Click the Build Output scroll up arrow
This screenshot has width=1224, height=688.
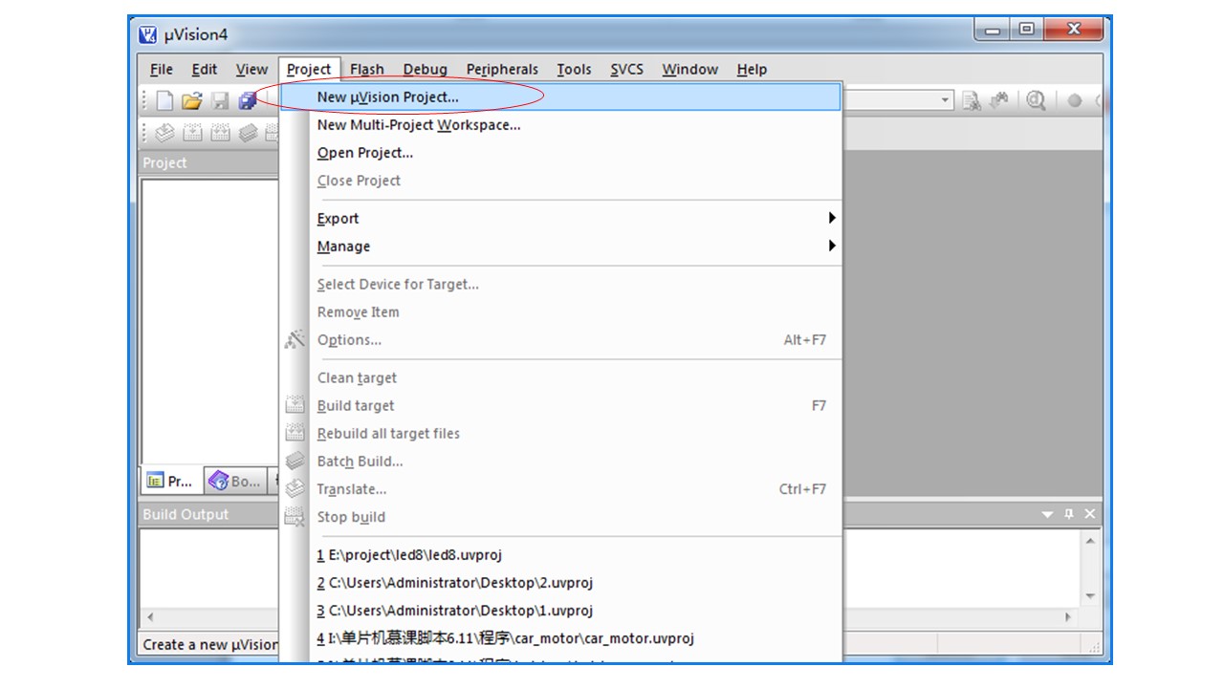[1090, 542]
